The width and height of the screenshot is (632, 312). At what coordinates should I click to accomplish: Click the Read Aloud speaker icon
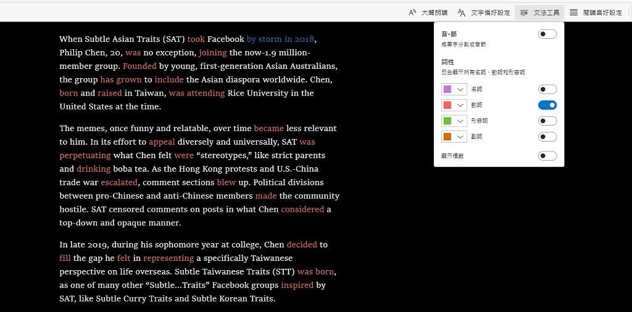pyautogui.click(x=412, y=12)
